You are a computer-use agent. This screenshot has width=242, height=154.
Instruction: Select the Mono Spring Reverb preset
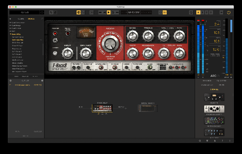[x=20, y=66]
